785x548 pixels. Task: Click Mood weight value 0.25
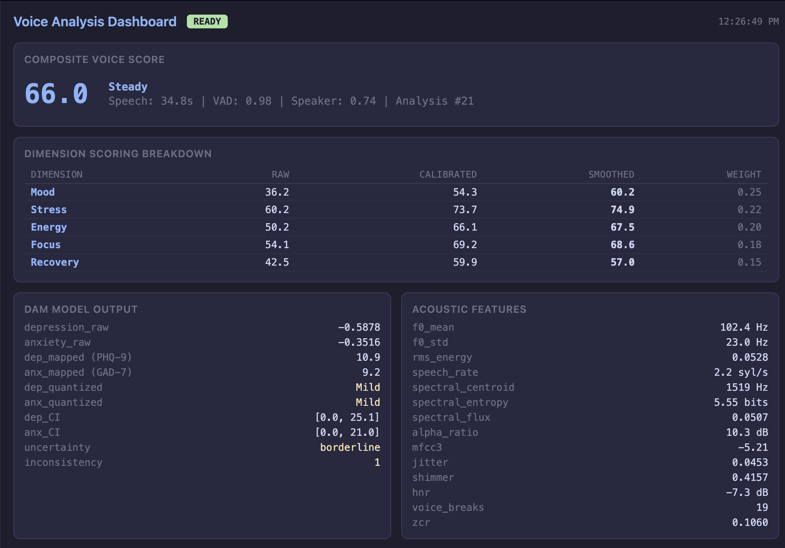tap(749, 192)
